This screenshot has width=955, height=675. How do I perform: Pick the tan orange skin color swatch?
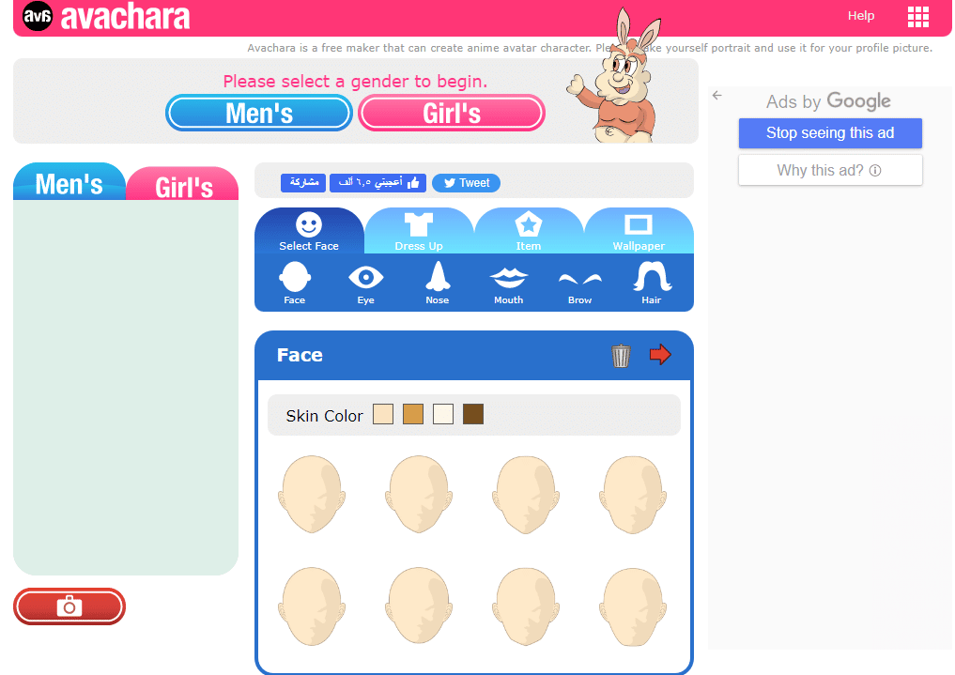coord(413,415)
